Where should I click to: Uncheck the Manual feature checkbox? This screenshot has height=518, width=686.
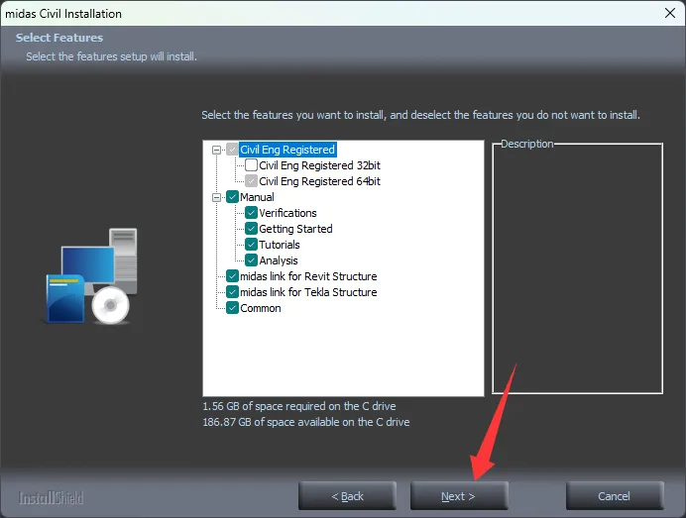point(232,197)
